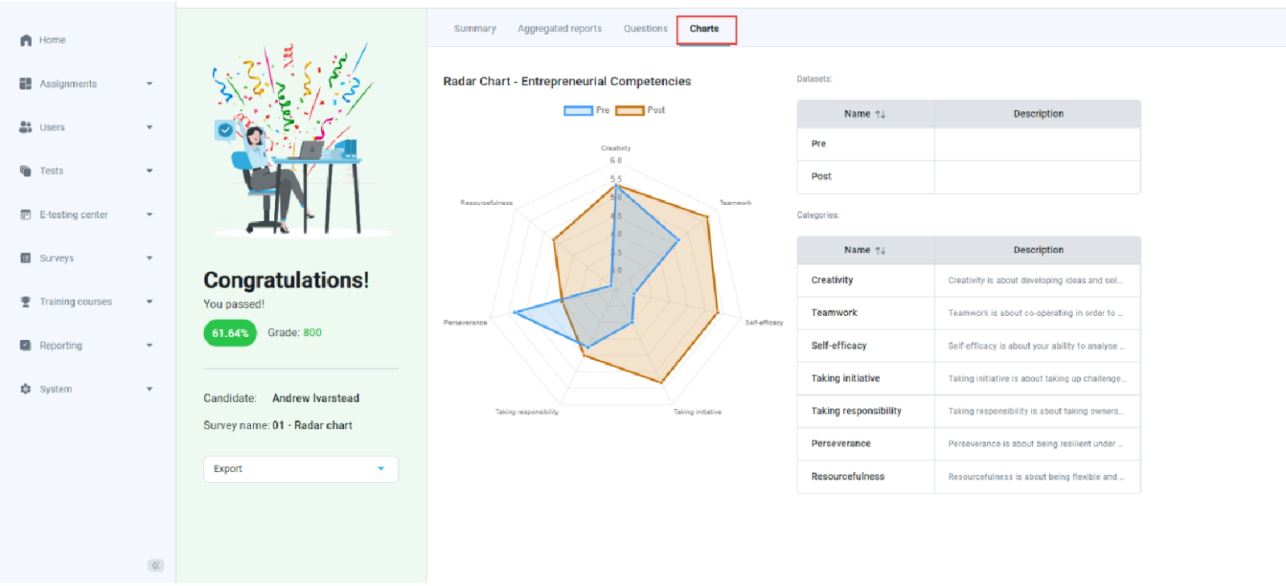Click the Home icon in sidebar

(x=26, y=40)
